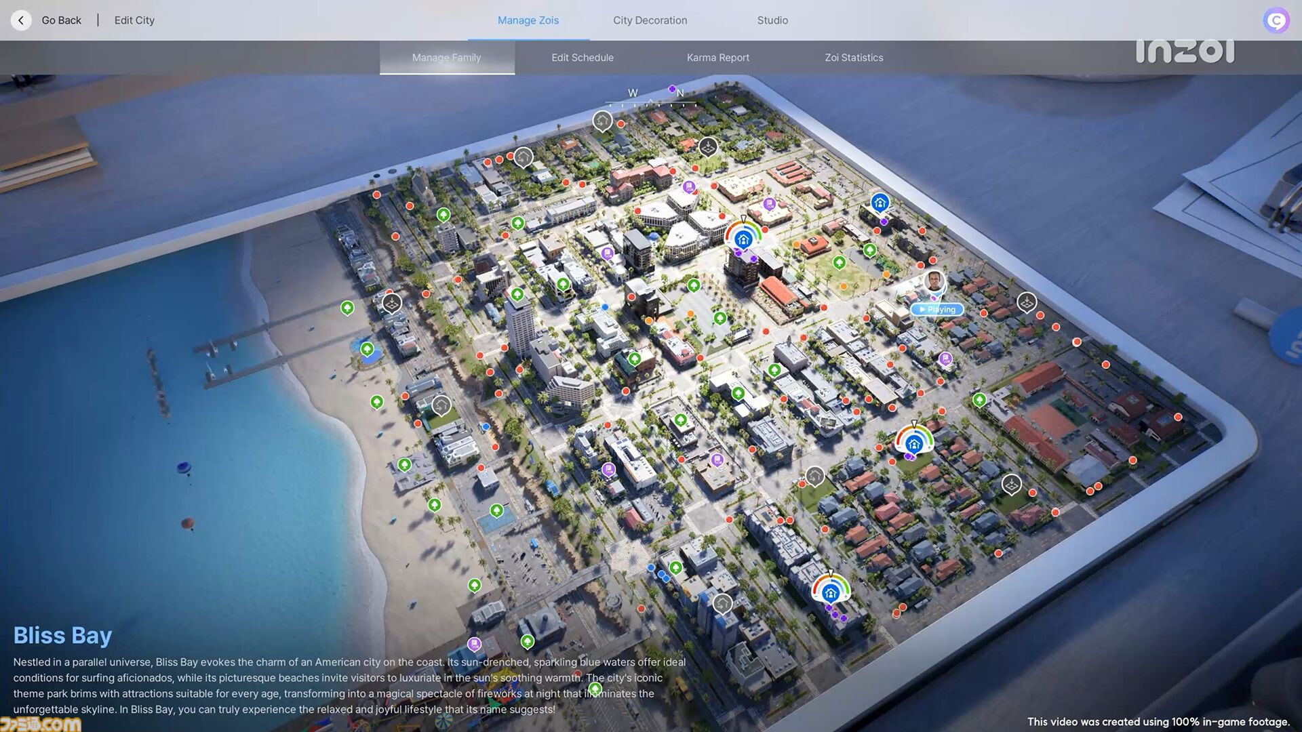Go to the Studio tab
This screenshot has height=732, width=1302.
click(x=772, y=20)
